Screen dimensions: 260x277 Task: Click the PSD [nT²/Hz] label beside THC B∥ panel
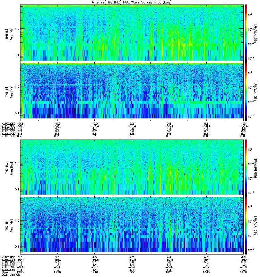click(256, 226)
